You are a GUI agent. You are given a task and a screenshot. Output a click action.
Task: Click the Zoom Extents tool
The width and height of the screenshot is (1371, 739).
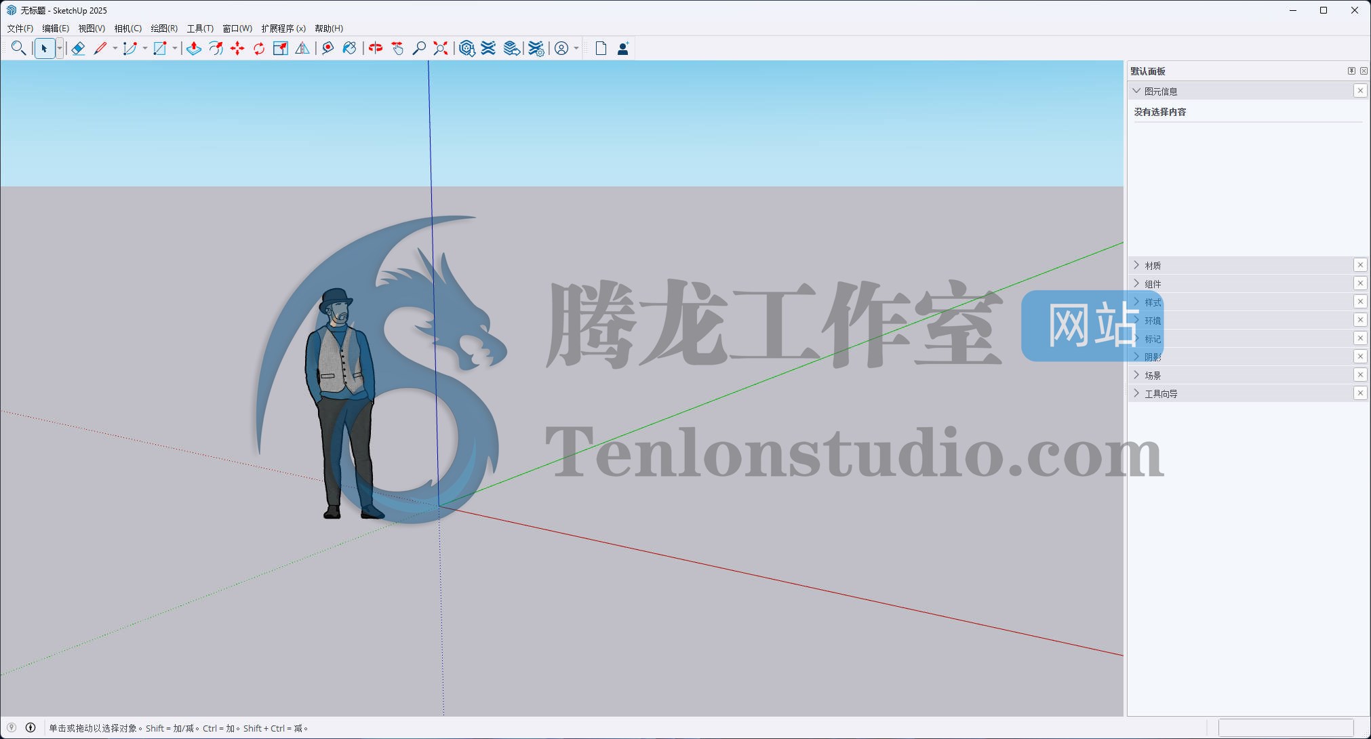(x=441, y=48)
